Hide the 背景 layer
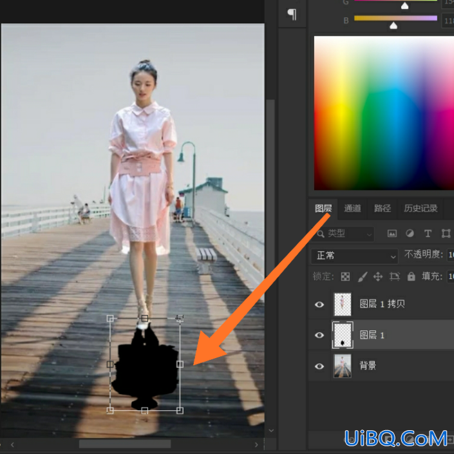Viewport: 454px width, 454px height. click(319, 366)
